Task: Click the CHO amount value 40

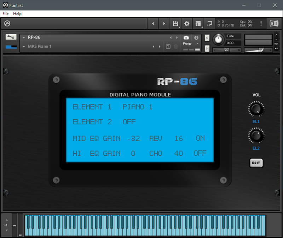Action: click(179, 153)
